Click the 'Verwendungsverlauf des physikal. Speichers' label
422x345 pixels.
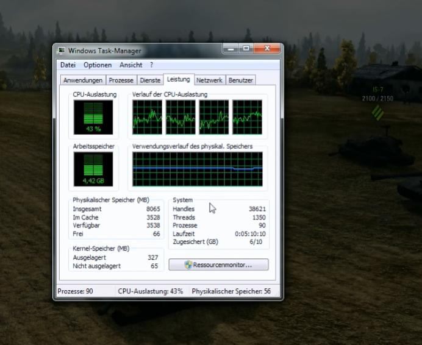(x=193, y=146)
